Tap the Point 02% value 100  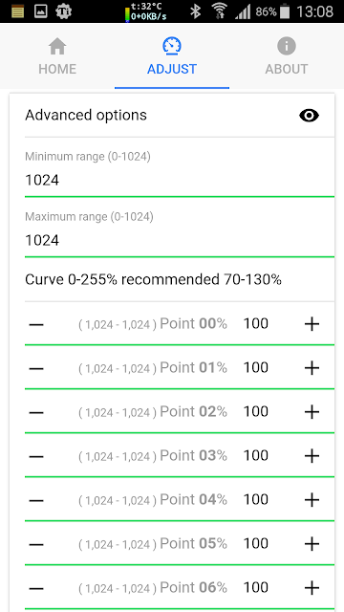pyautogui.click(x=256, y=412)
